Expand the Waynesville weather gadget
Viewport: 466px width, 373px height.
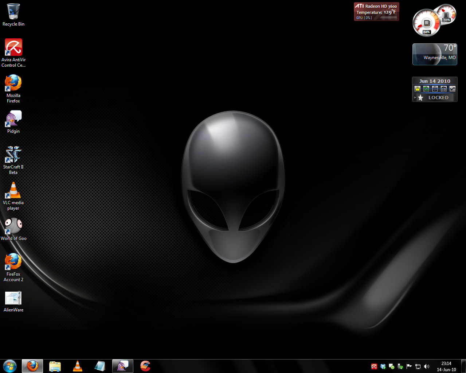[434, 54]
